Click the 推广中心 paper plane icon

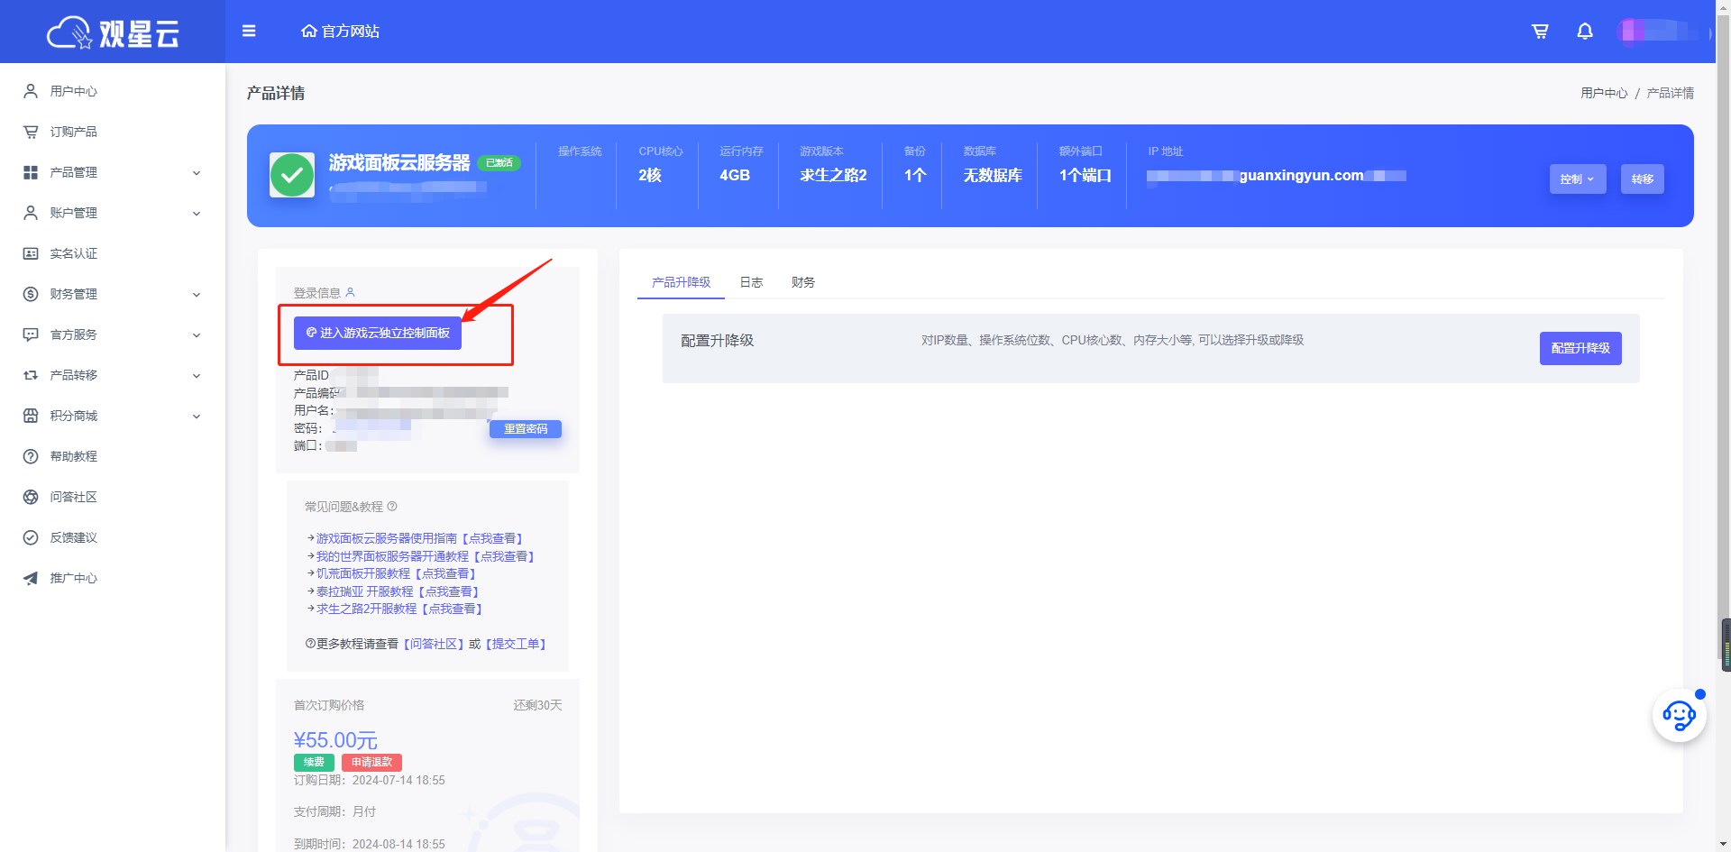[31, 578]
